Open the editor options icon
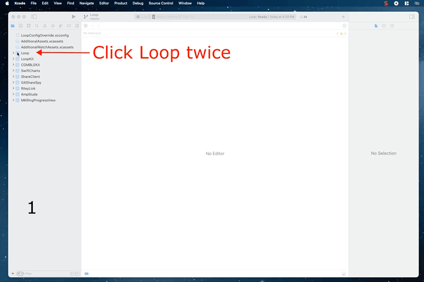Viewport: 424px width, 282px height. coord(344,26)
